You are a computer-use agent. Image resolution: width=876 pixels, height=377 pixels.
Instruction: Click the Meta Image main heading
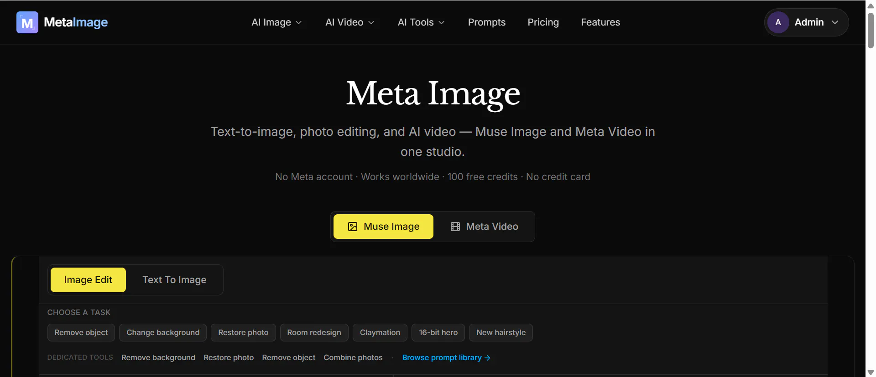click(x=433, y=94)
